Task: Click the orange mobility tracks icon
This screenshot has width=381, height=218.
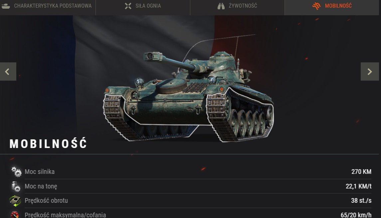Action: (316, 6)
